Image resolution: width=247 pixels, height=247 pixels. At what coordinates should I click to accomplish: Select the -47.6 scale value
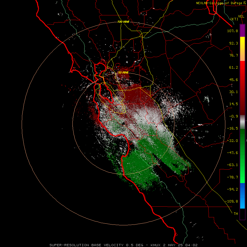pos(232,153)
